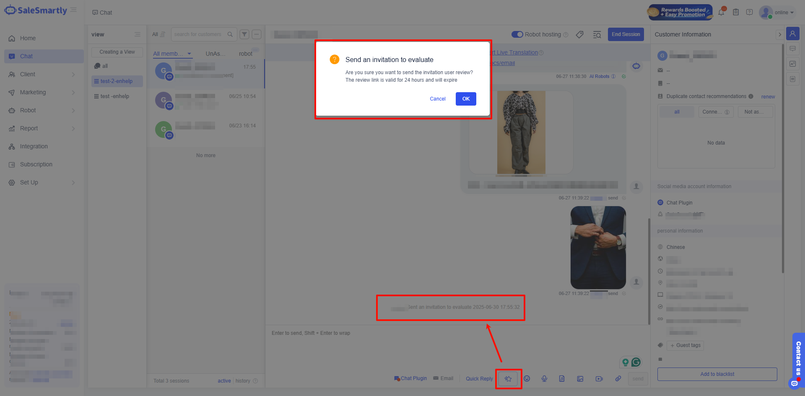Select the test-2-enhelp view
Viewport: 805px width, 396px height.
(x=117, y=81)
